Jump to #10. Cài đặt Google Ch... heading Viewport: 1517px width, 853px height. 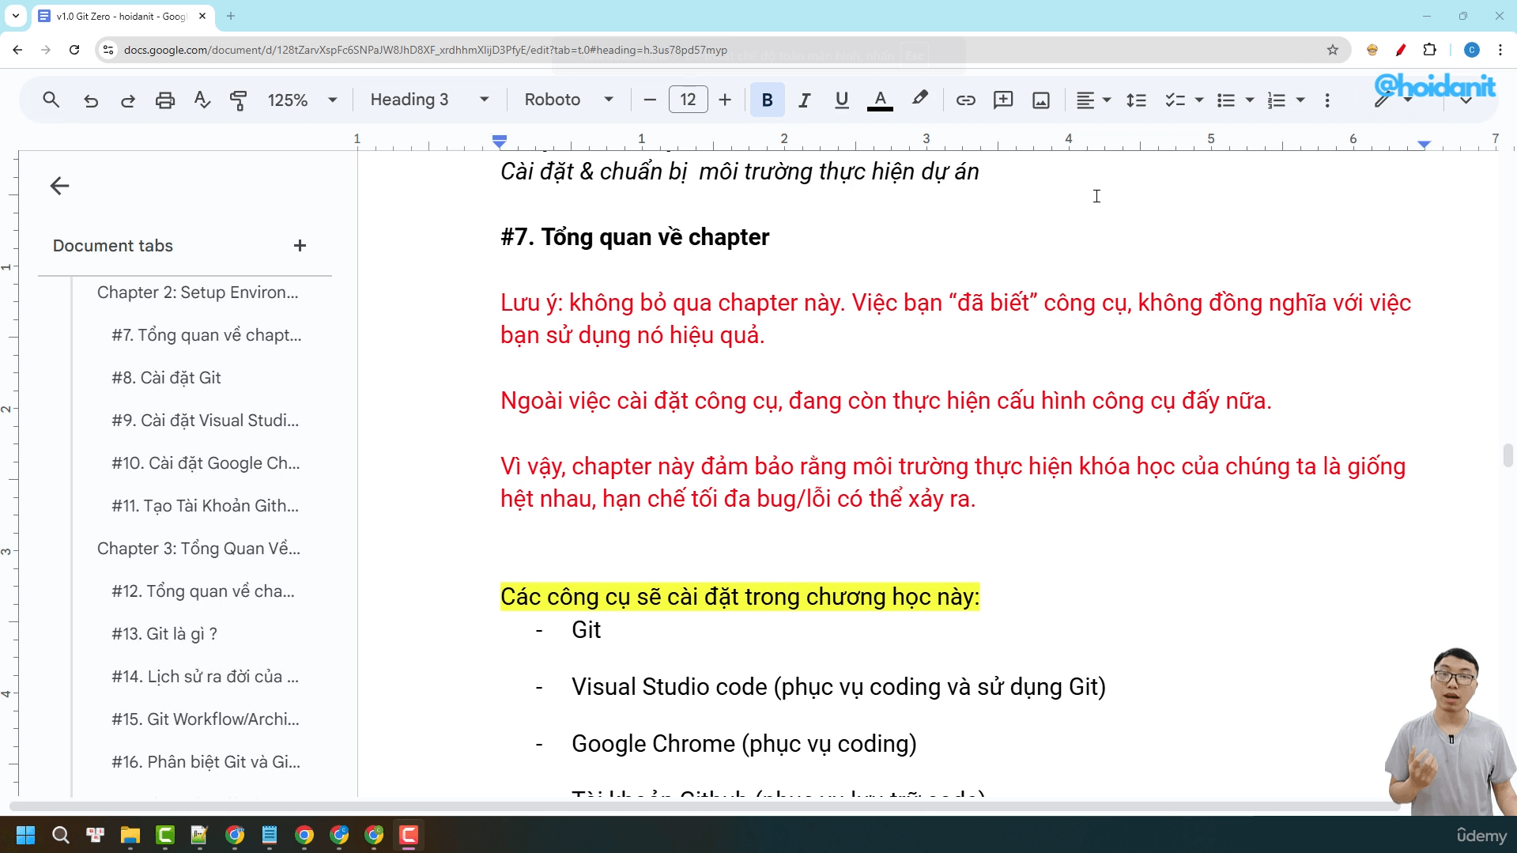[206, 463]
